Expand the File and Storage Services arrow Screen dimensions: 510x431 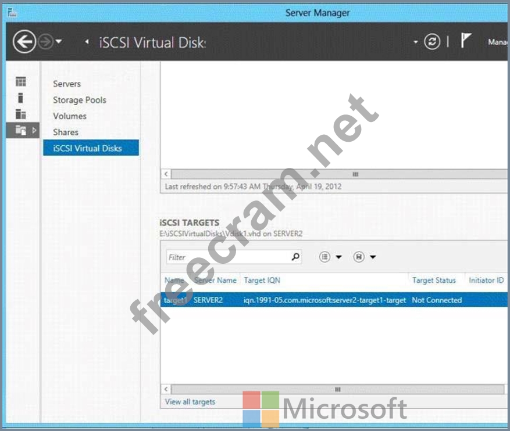click(34, 130)
